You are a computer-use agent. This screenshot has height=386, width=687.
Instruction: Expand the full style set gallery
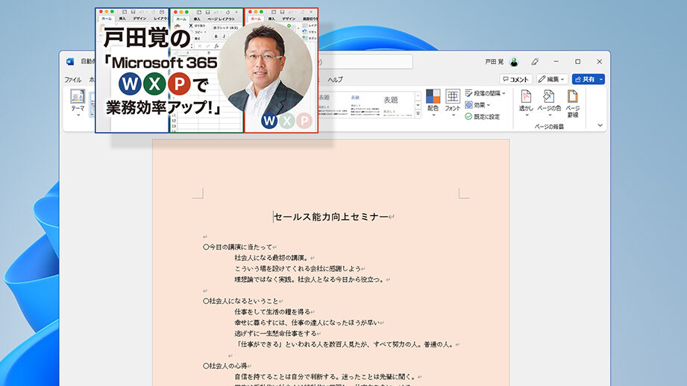[x=418, y=114]
